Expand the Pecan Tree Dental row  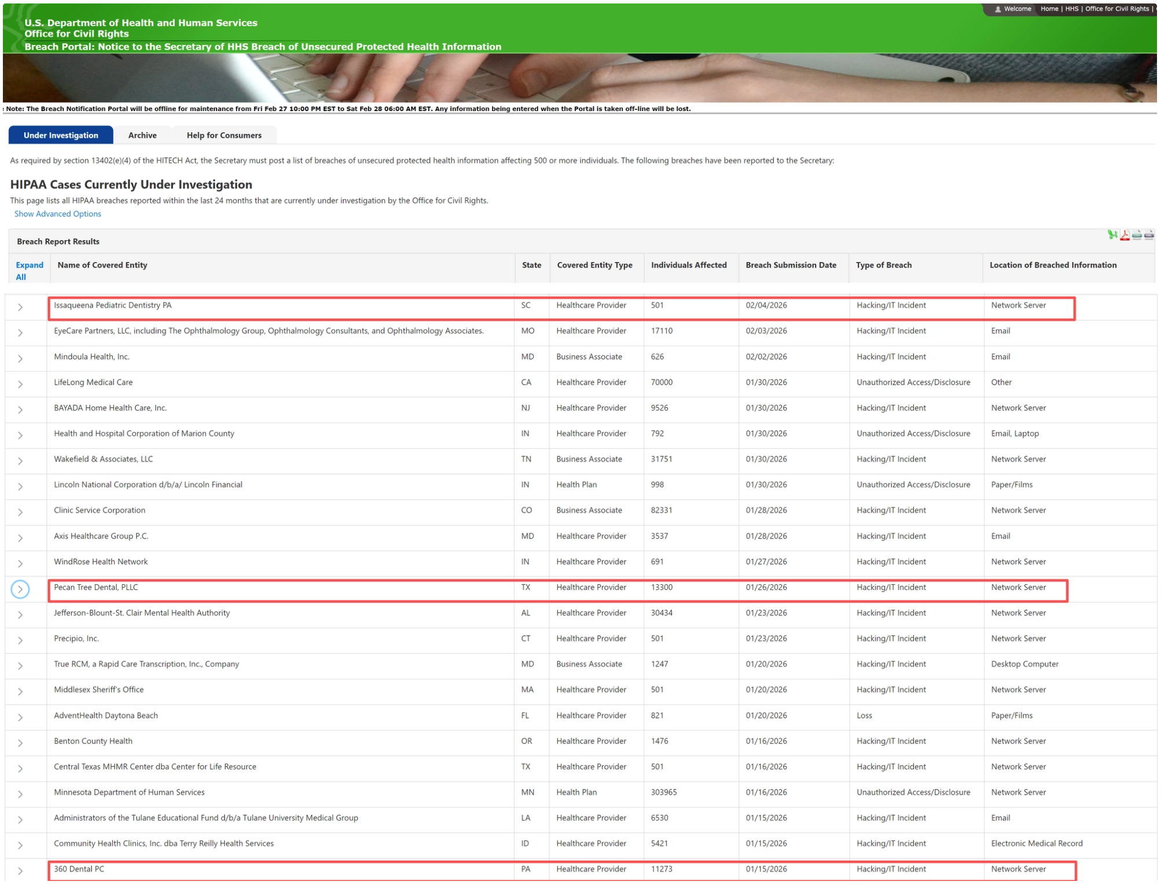pos(20,589)
